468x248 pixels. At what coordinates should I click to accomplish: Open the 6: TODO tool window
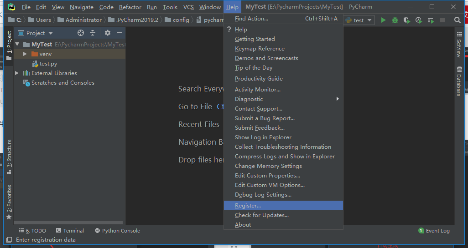click(x=32, y=230)
